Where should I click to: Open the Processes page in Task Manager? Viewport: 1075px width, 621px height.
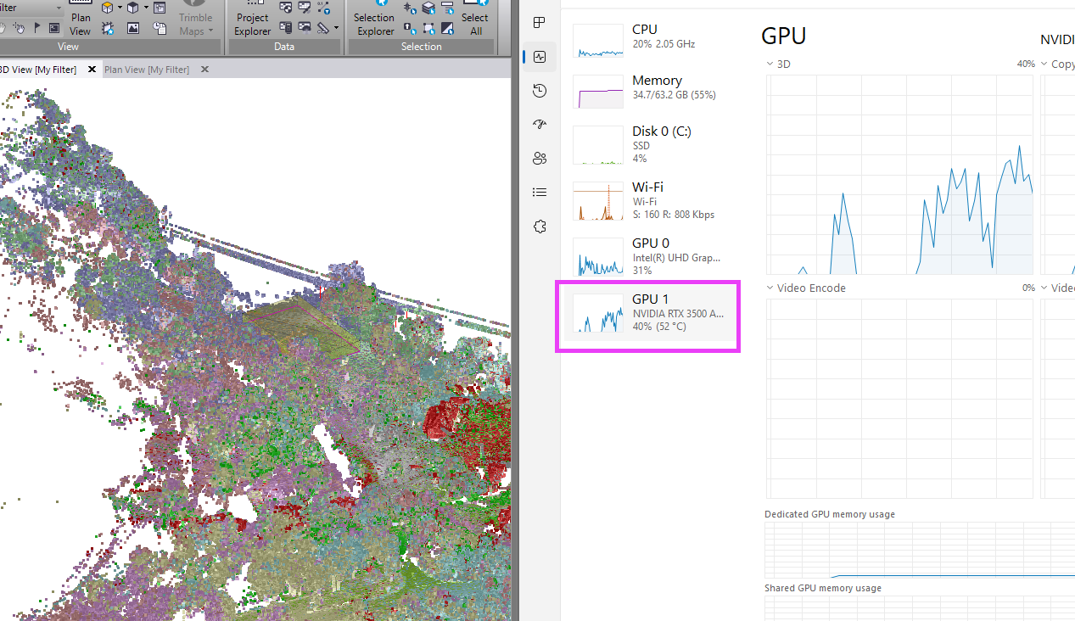[x=540, y=23]
